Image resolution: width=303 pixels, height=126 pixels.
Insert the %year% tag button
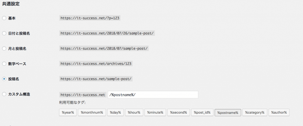[x=68, y=112]
